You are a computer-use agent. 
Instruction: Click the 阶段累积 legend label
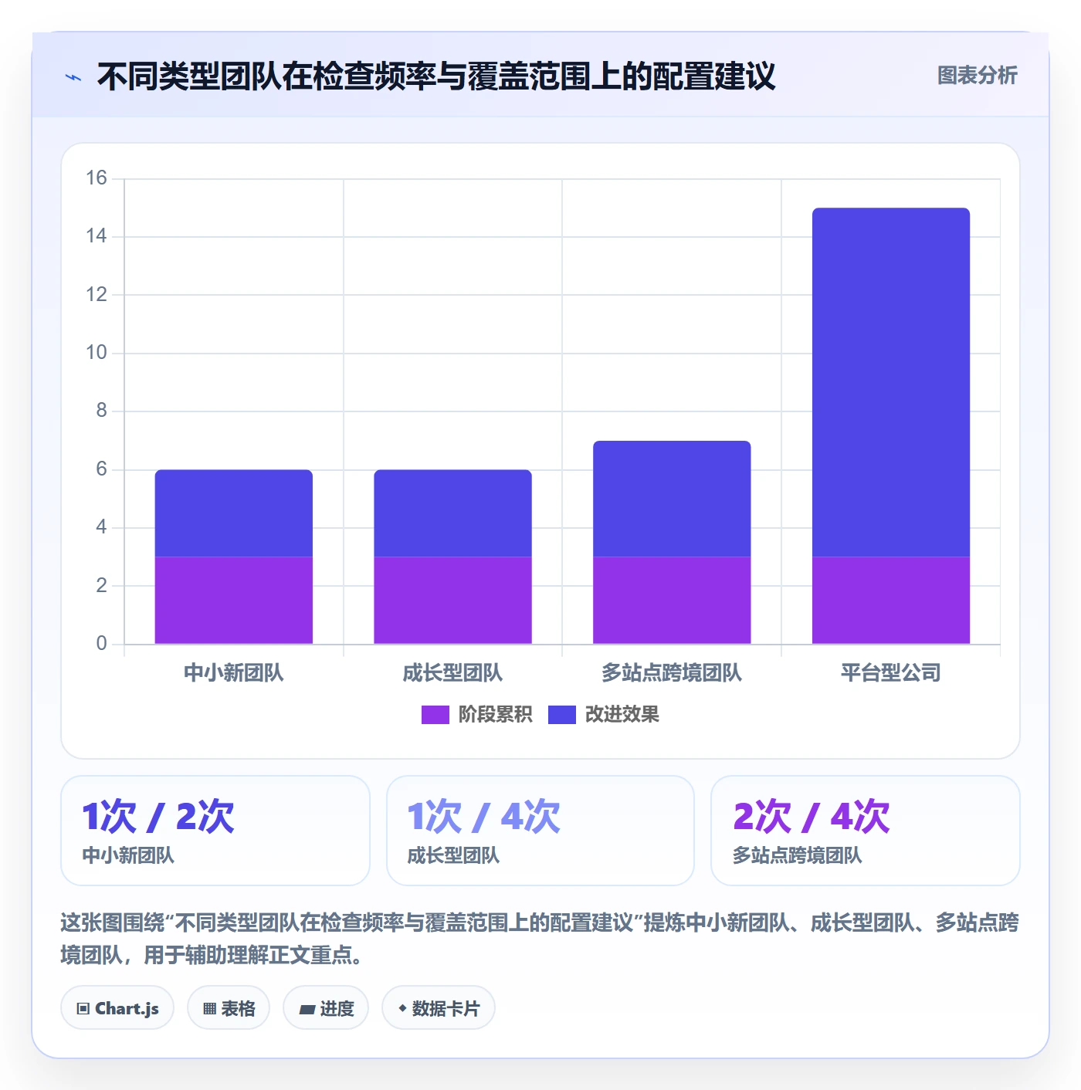[x=495, y=715]
